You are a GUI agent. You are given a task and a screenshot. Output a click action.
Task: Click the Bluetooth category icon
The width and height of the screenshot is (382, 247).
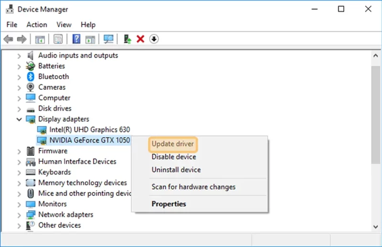(x=31, y=77)
